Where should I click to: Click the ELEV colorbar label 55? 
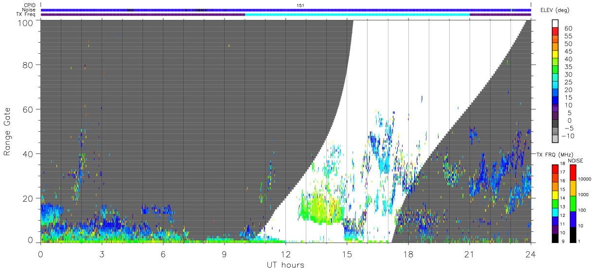pos(568,36)
